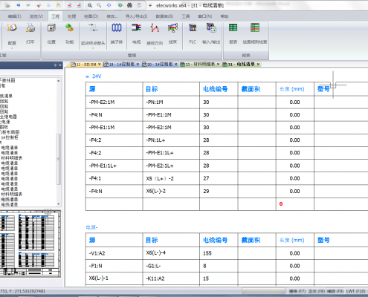Toggle LWT (F10) line weight display
The height and width of the screenshot is (297, 368).
[x=355, y=291]
